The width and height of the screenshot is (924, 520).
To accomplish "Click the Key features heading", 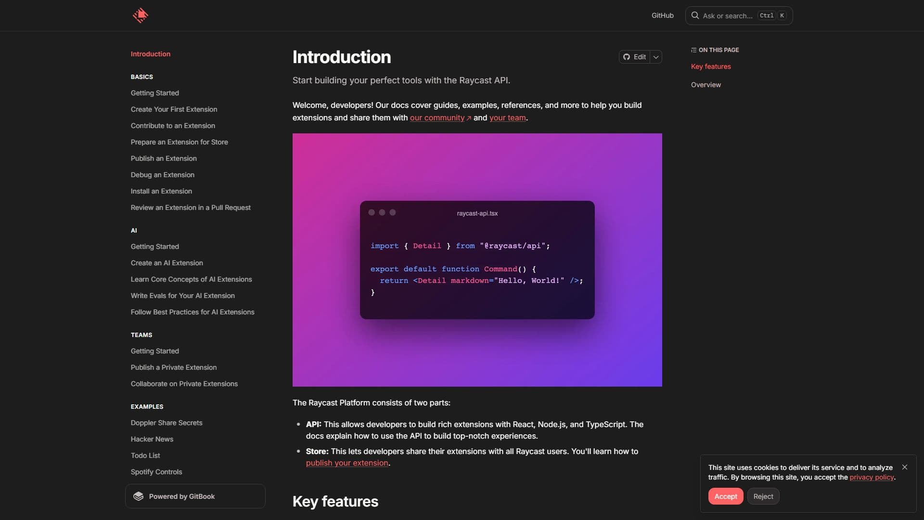I will pyautogui.click(x=335, y=502).
